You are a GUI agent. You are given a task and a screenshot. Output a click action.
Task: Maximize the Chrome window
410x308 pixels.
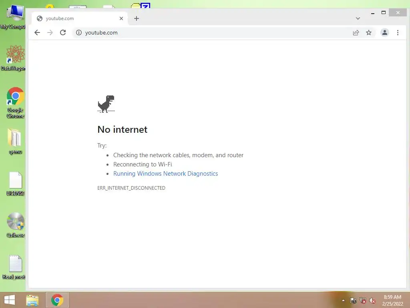tap(384, 12)
